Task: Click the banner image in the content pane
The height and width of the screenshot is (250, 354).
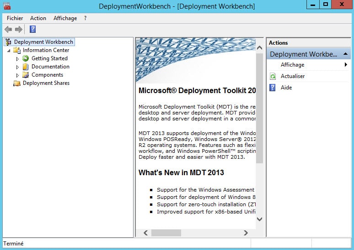Action: coord(196,60)
